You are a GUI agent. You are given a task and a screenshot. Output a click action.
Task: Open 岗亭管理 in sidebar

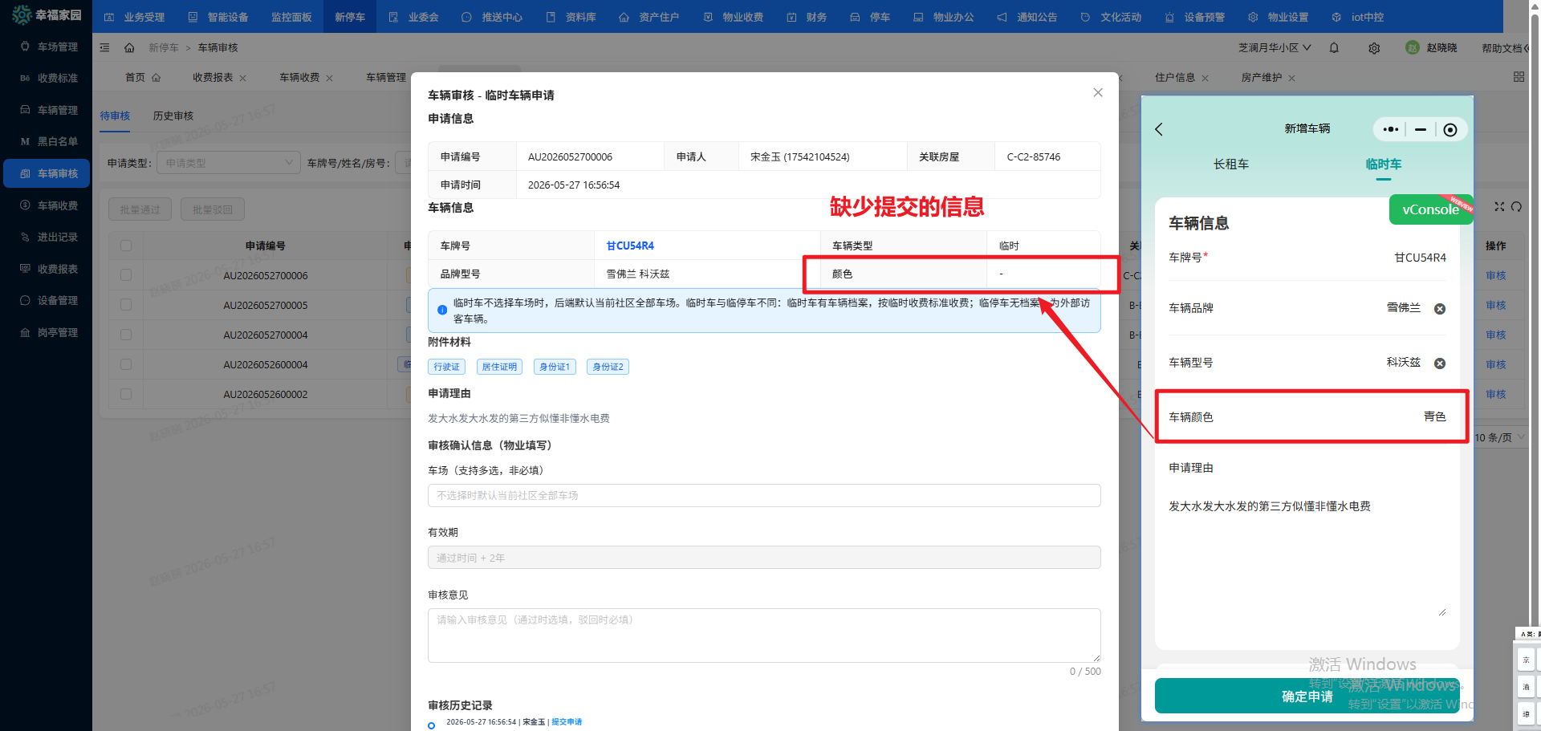click(48, 332)
